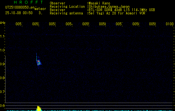
Task: Click the 0.6 kHz frequency label
Action: pos(2,105)
